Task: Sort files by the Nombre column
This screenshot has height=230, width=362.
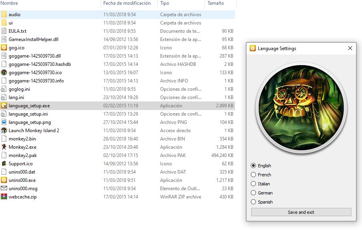Action: tap(9, 3)
